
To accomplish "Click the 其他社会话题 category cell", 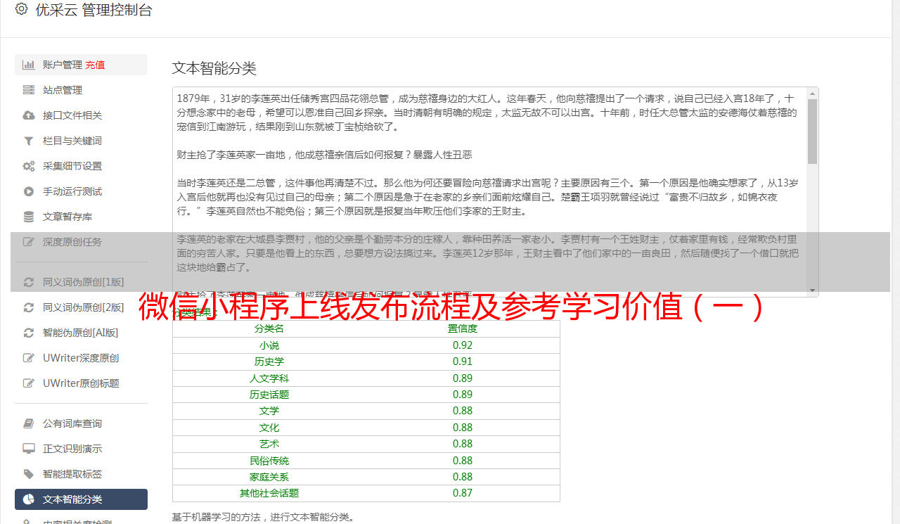I will pyautogui.click(x=269, y=493).
